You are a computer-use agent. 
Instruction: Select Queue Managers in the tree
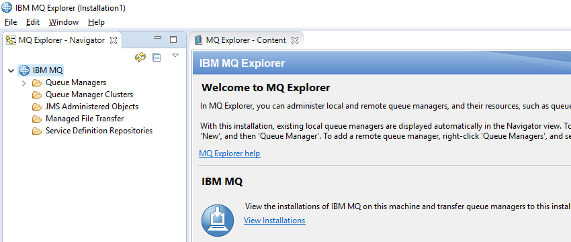pos(76,82)
